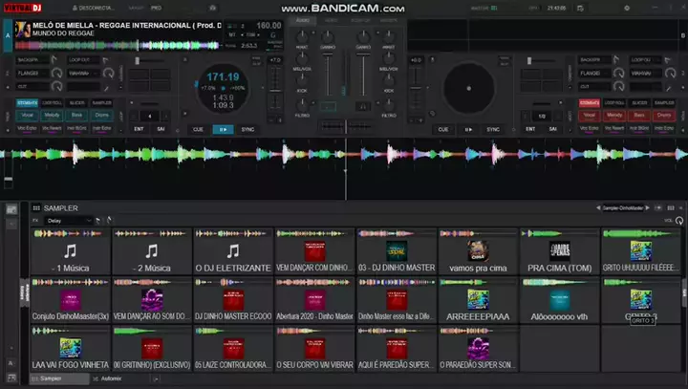Click deck B CUE button

point(443,130)
